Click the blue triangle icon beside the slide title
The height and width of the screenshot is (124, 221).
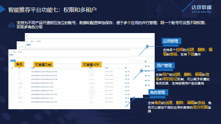pyautogui.click(x=2, y=9)
